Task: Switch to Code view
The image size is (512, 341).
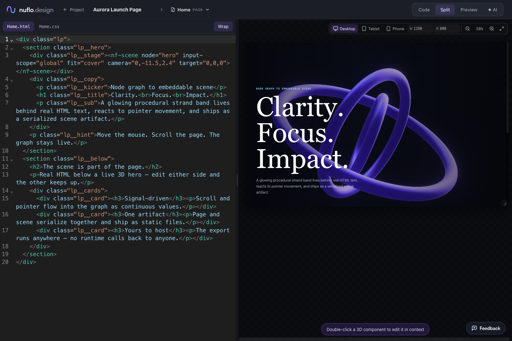Action: (424, 10)
